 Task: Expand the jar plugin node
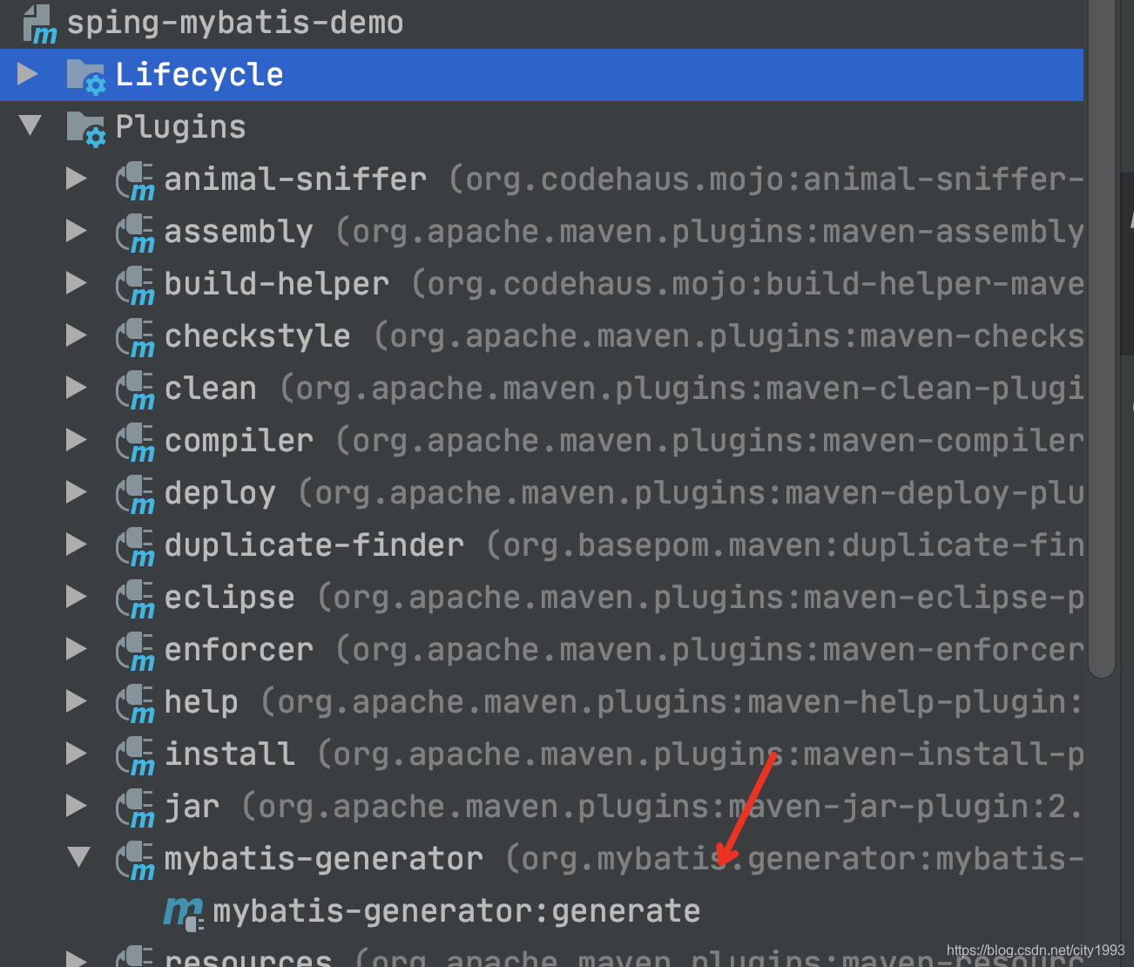pyautogui.click(x=77, y=806)
